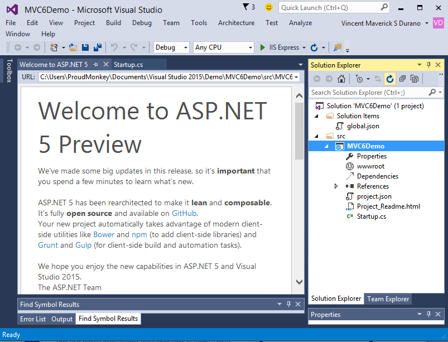Click the Quick Launch search magnifier icon
Viewport: 448px width, 342px height.
pos(384,7)
